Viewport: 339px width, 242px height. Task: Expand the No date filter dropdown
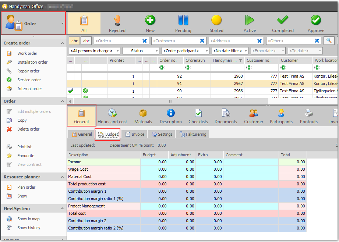pyautogui.click(x=230, y=51)
